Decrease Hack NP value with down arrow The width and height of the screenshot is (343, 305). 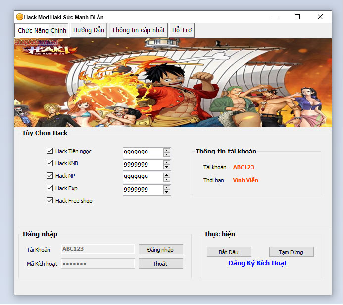(x=167, y=180)
